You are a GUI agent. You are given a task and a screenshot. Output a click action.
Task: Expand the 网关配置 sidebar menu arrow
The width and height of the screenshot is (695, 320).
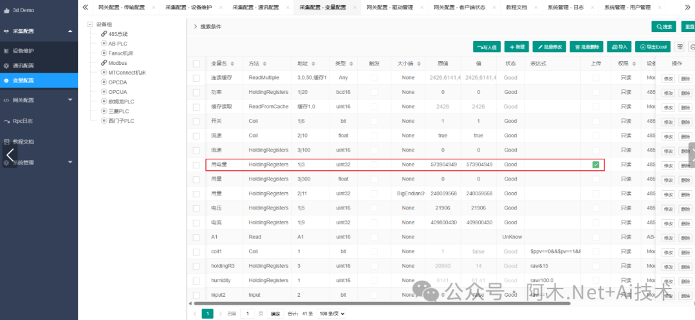(70, 100)
